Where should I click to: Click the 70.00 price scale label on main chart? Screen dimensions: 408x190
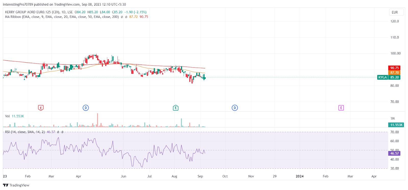(394, 102)
